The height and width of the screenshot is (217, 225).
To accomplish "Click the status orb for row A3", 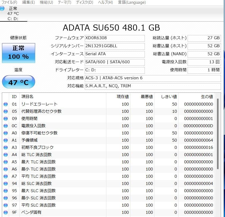I will [x=6, y=148].
